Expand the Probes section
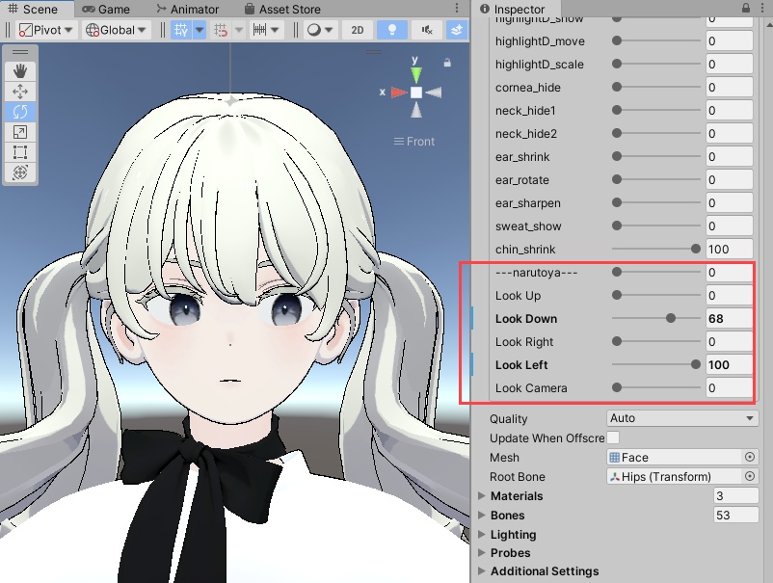The width and height of the screenshot is (773, 583). [x=482, y=553]
